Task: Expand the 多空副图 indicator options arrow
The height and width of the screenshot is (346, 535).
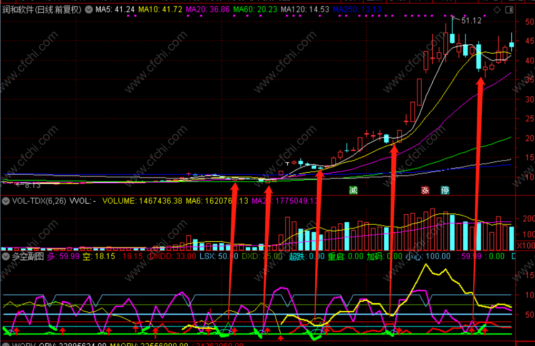Action: tap(5, 256)
